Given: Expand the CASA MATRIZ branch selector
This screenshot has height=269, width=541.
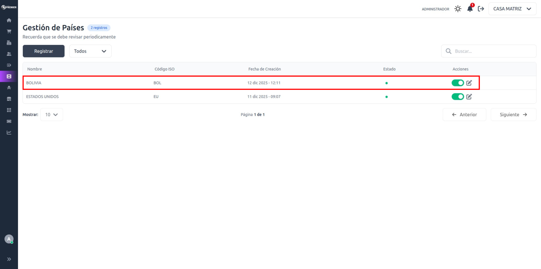Looking at the screenshot, I should point(512,9).
